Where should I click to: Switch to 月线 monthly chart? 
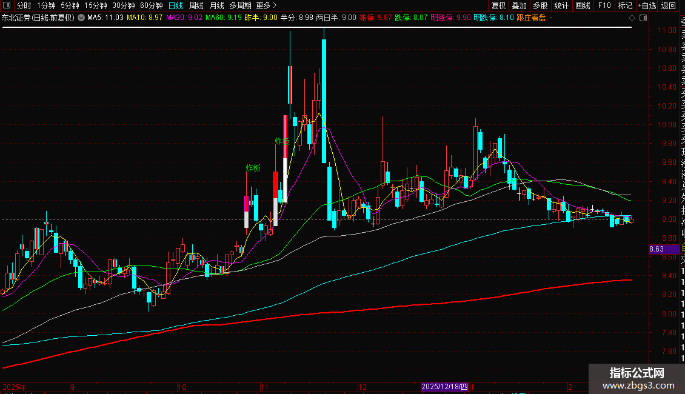216,5
